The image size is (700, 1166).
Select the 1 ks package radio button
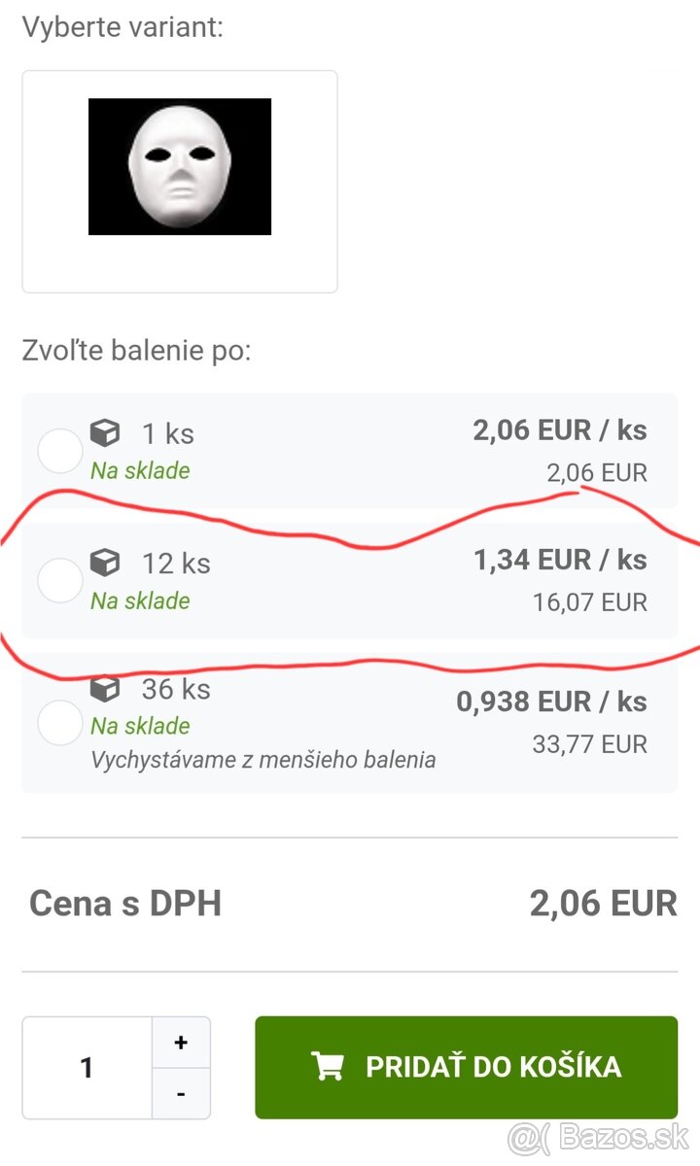coord(59,451)
